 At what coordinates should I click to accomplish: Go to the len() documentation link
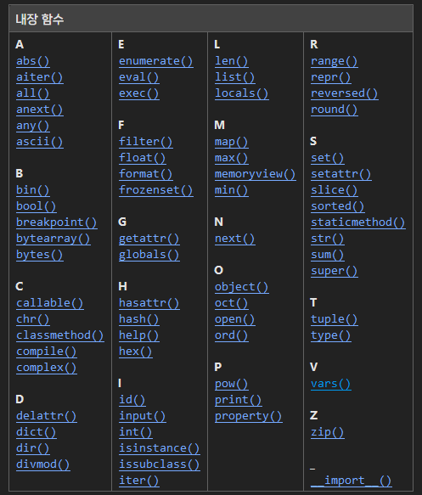coord(231,61)
